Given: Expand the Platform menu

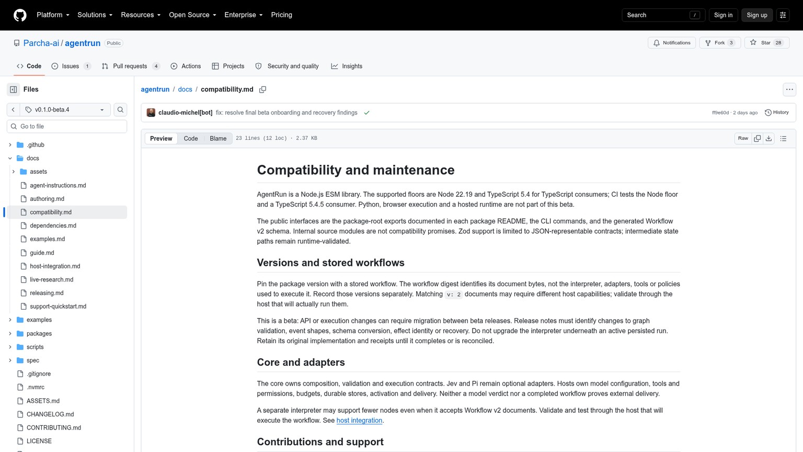Looking at the screenshot, I should tap(53, 15).
